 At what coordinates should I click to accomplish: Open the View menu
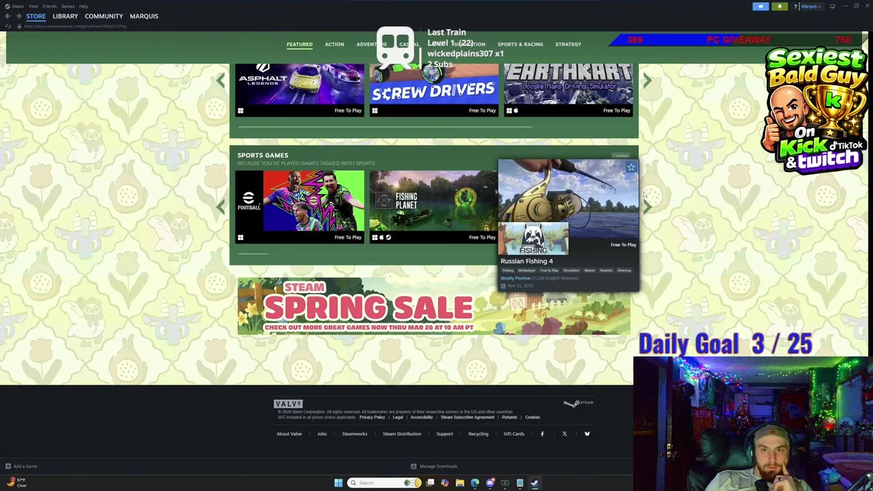[x=33, y=6]
